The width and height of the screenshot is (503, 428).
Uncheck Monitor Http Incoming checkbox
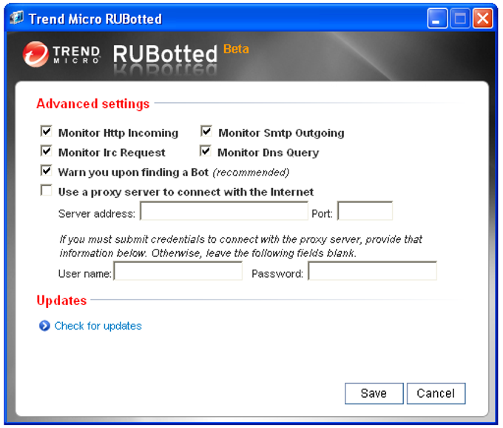click(46, 131)
